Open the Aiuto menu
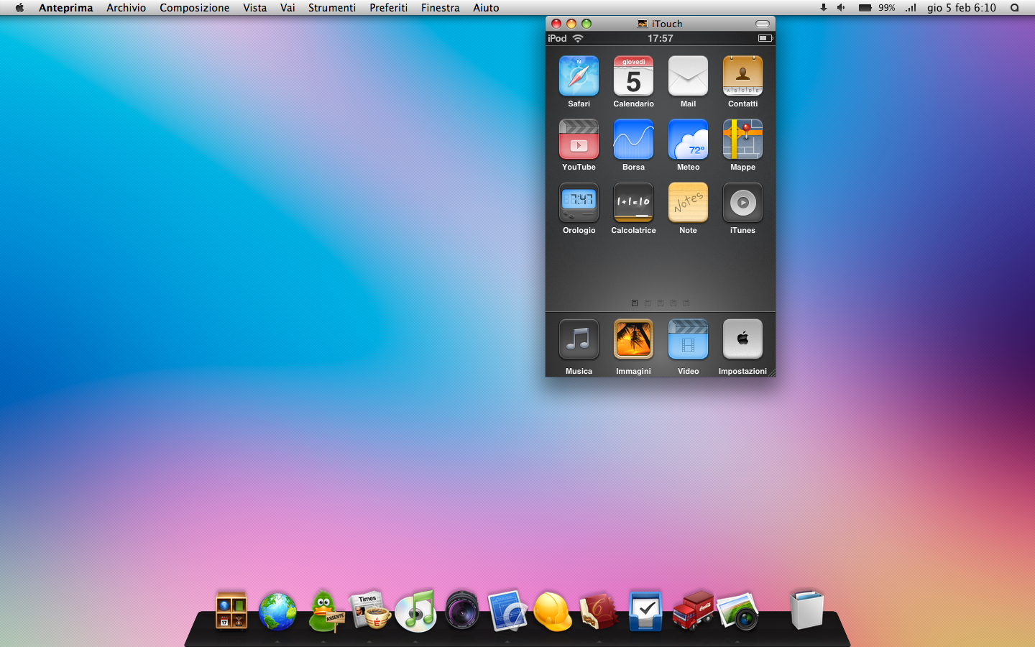 click(x=486, y=8)
